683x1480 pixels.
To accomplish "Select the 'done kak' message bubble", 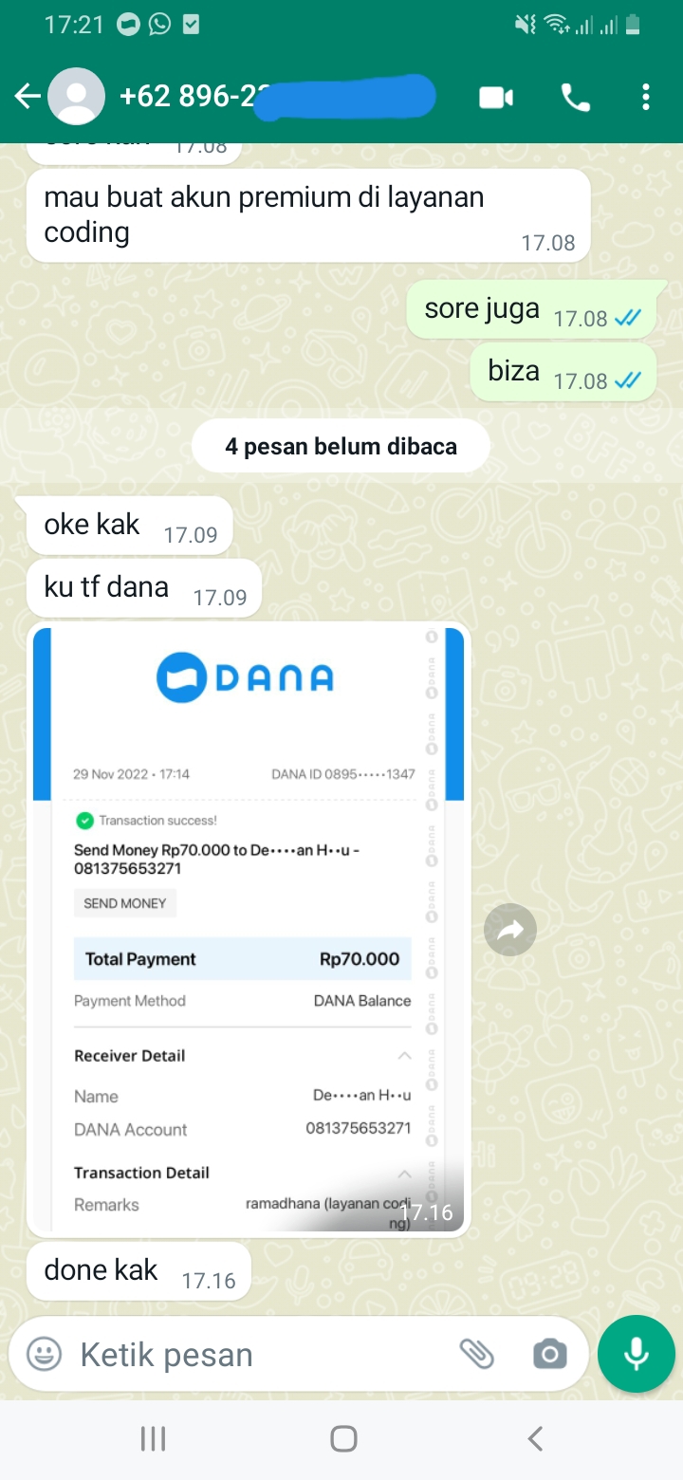I will coord(138,1271).
